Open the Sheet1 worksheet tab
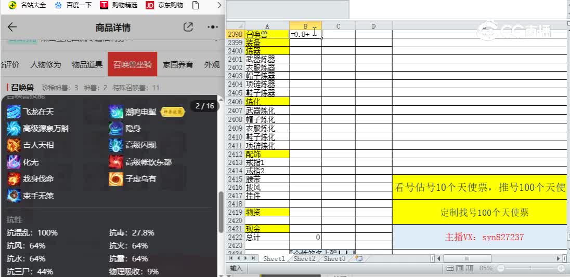Screen dimensions: 570x277 coord(274,258)
